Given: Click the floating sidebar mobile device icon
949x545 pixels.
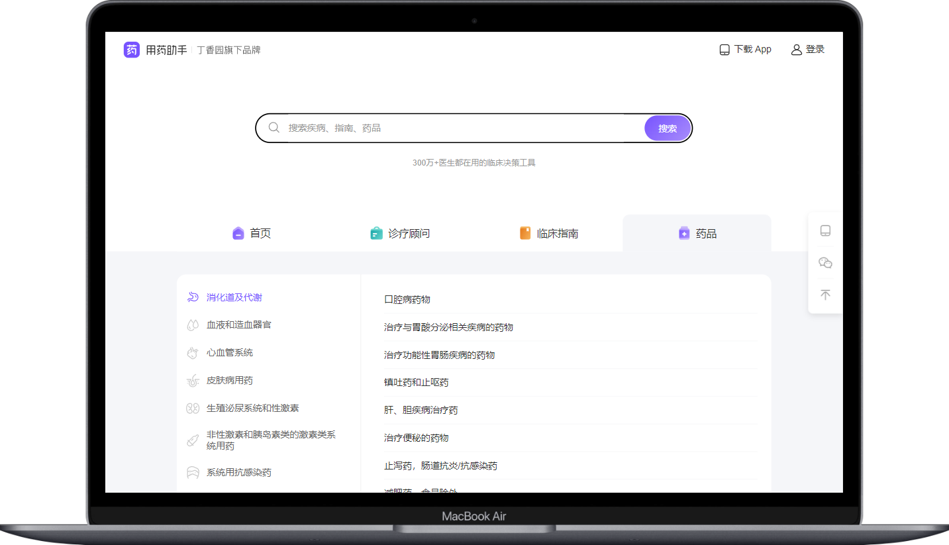Looking at the screenshot, I should pos(825,230).
